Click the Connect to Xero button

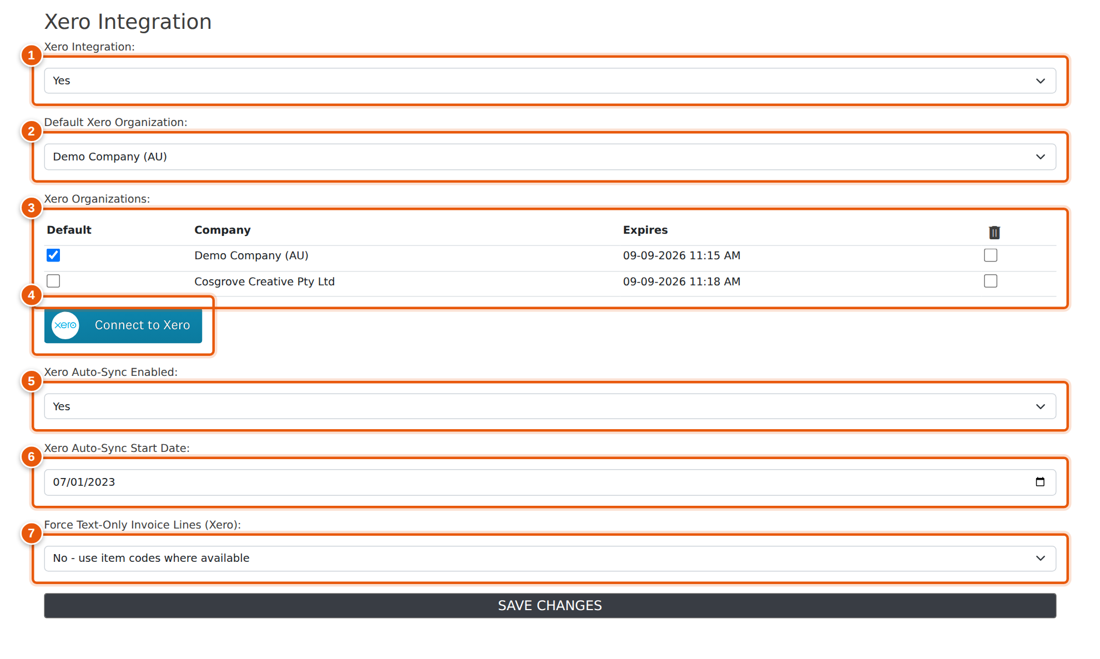click(x=123, y=325)
